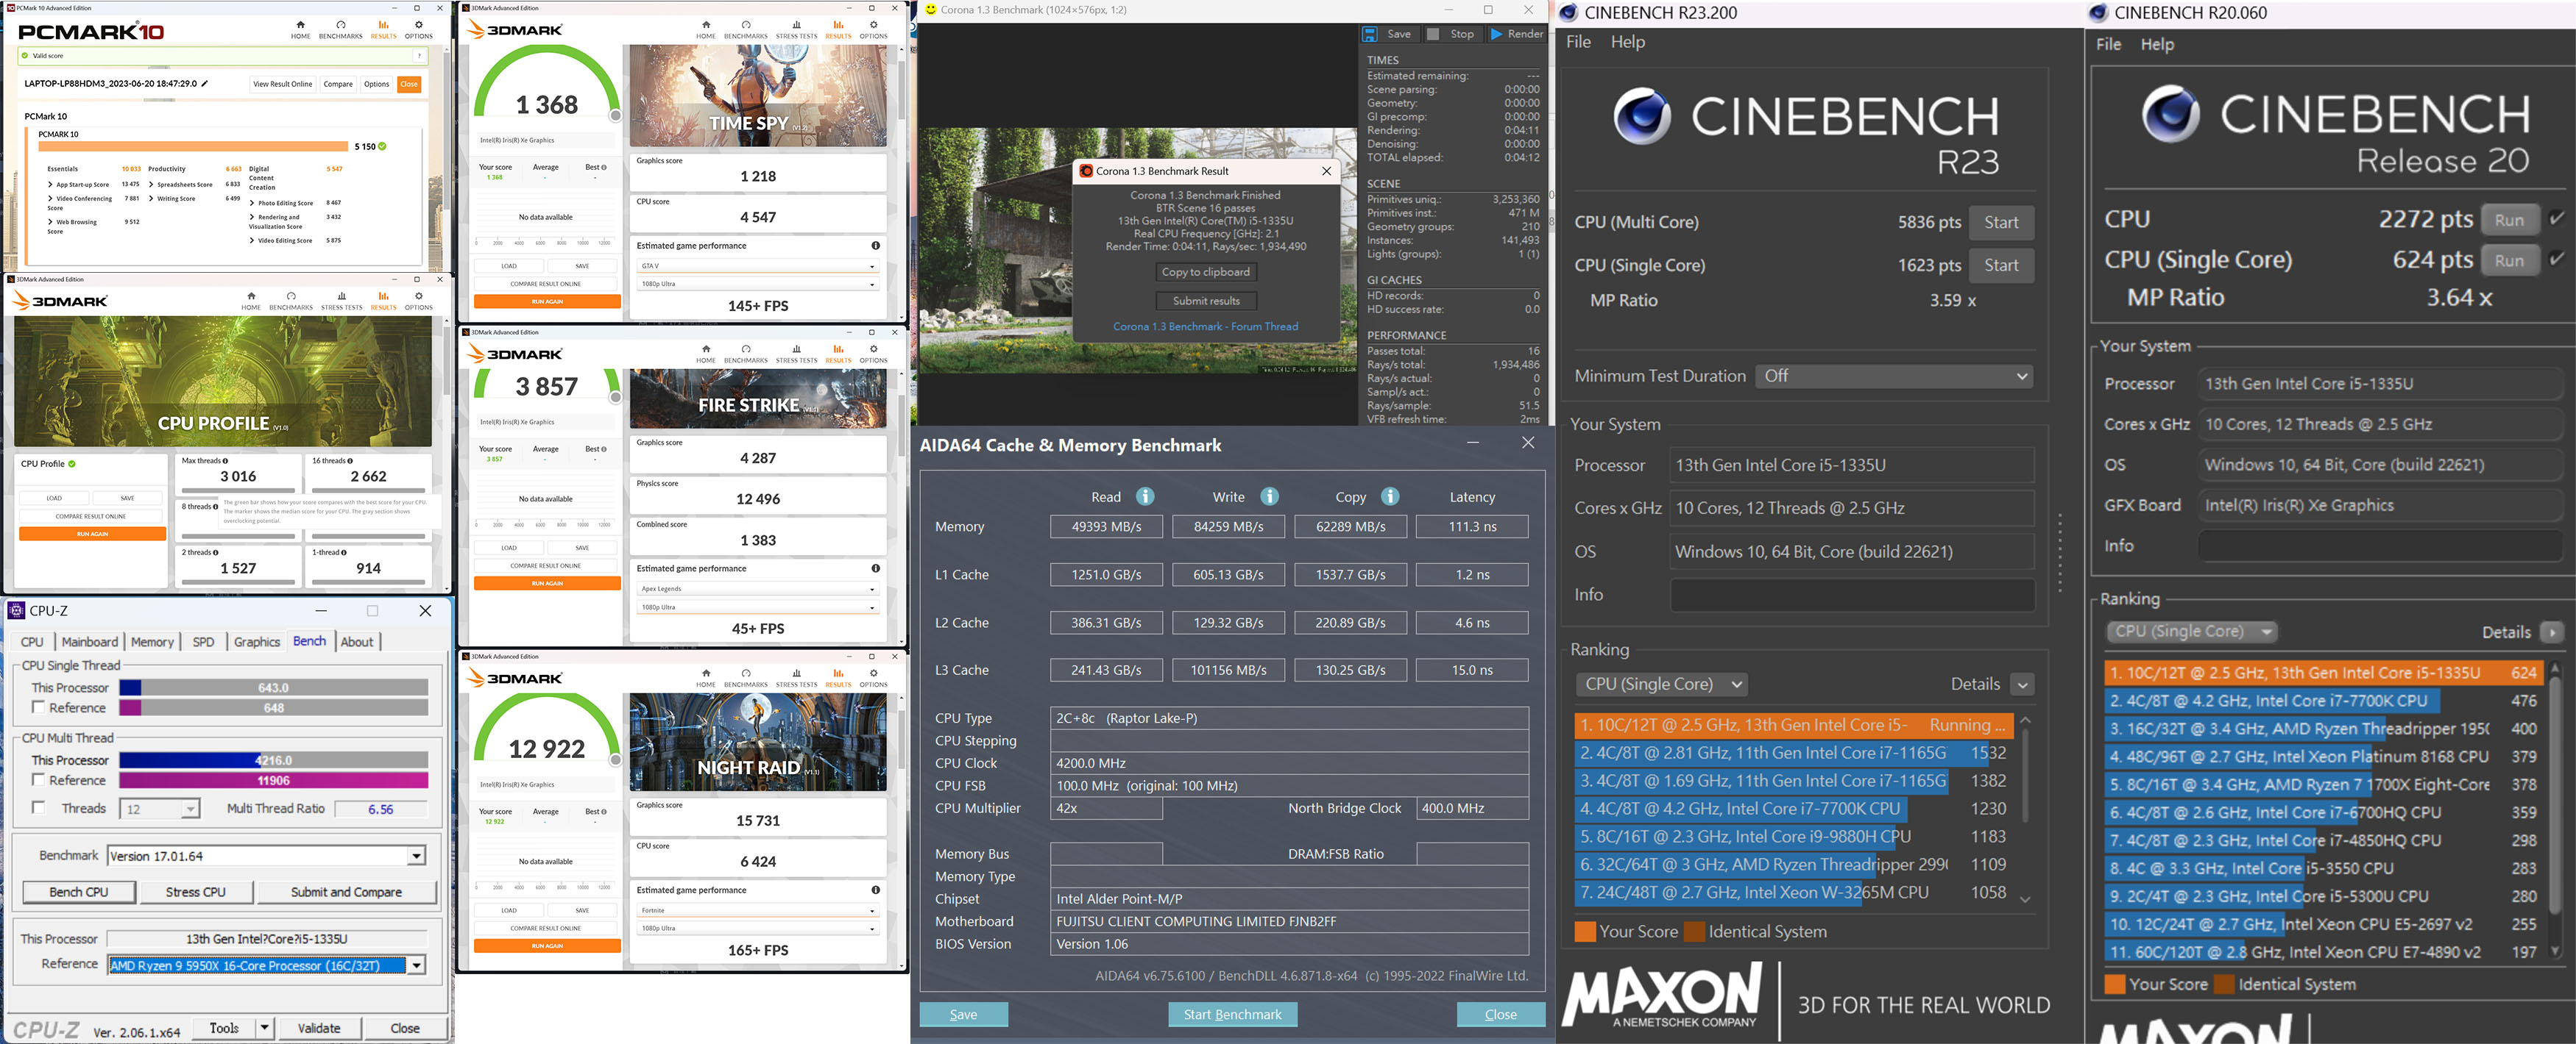
Task: Click Cinebench R20.060 title bar logo icon
Action: (x=2099, y=13)
